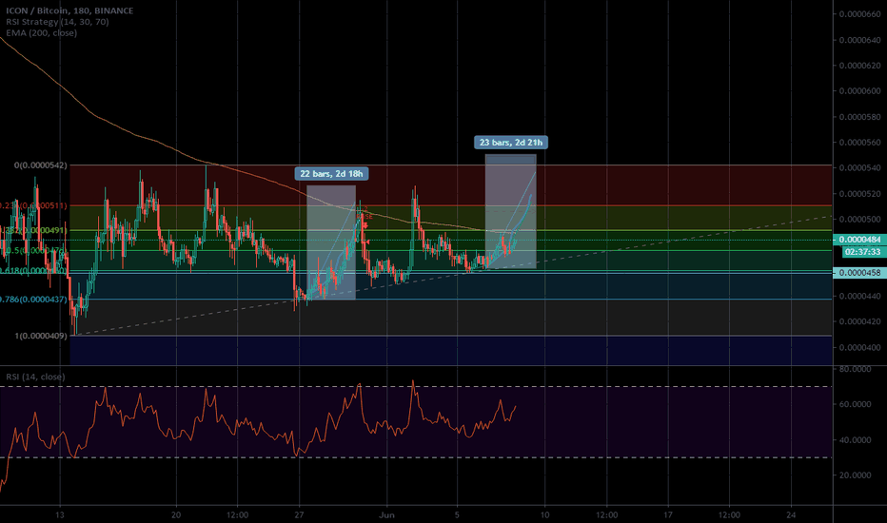Select the shaded box under 22 bars label
887x523 pixels.
pos(331,242)
